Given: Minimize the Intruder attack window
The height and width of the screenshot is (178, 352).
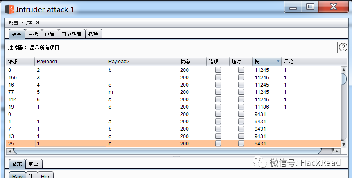Looking at the screenshot, I should pyautogui.click(x=293, y=7).
